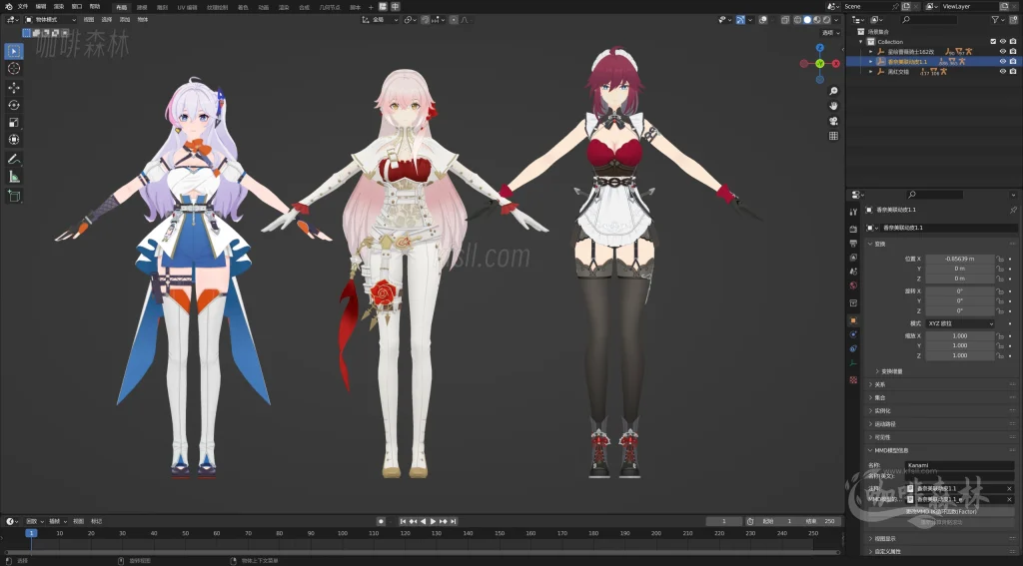Viewport: 1023px width, 566px height.
Task: Select the Transform tool
Action: (14, 140)
